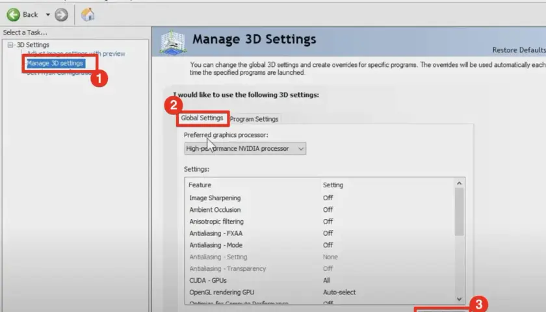
Task: Open Preferred graphics processor dropdown
Action: click(x=245, y=149)
